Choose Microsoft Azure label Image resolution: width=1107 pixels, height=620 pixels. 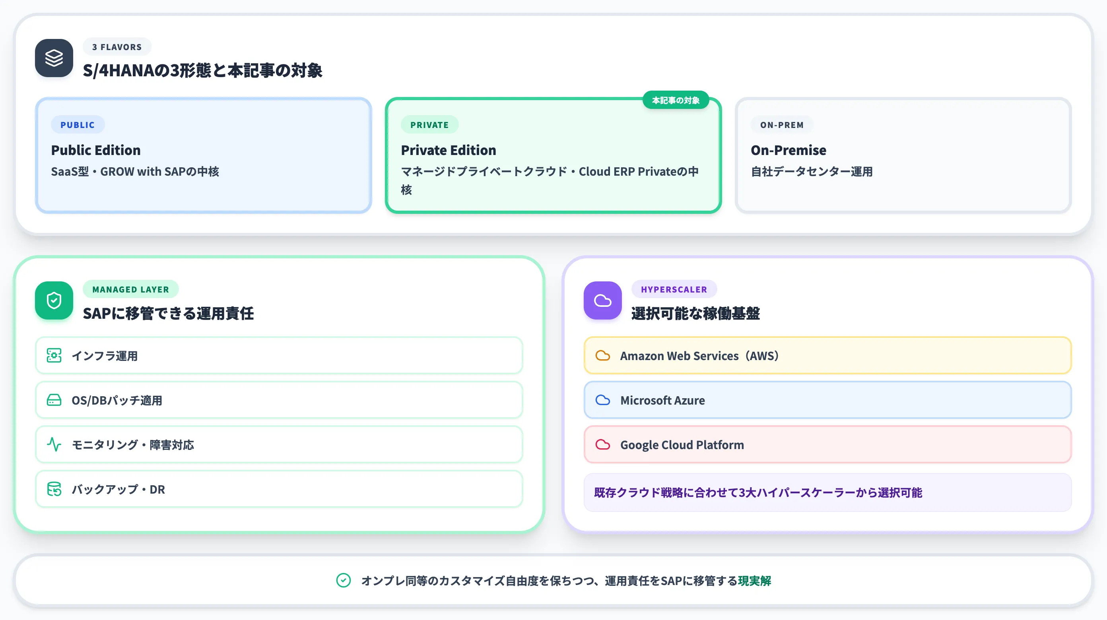pyautogui.click(x=662, y=400)
